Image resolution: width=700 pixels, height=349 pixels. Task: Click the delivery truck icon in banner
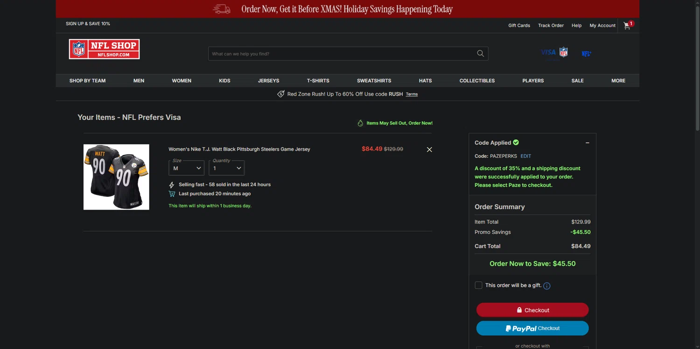pos(222,9)
